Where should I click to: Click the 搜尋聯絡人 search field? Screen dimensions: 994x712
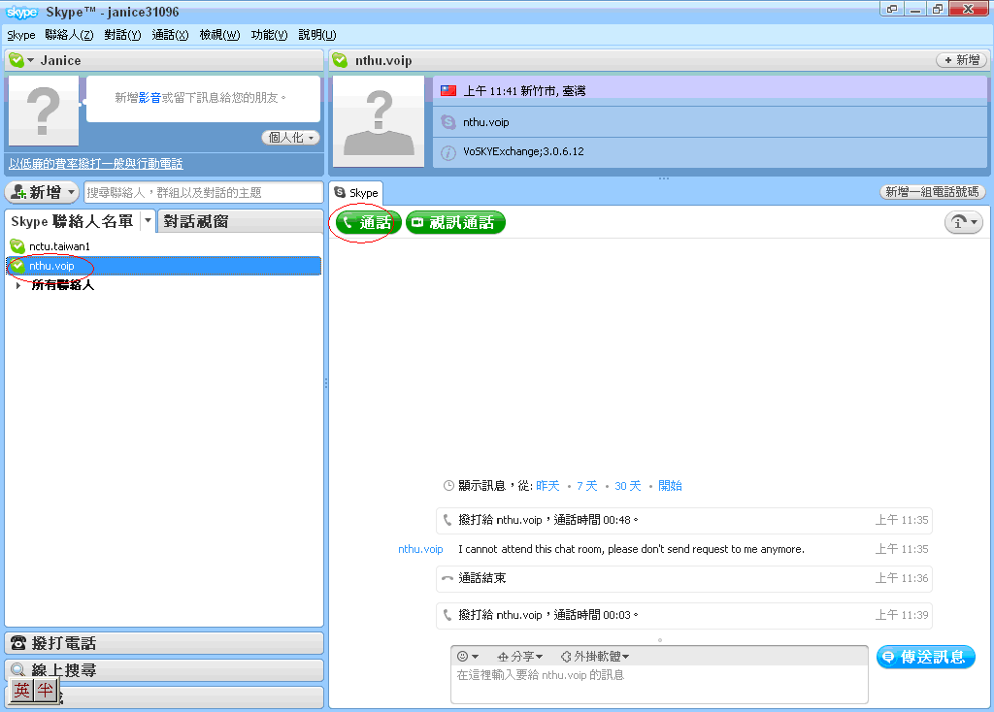pyautogui.click(x=202, y=192)
